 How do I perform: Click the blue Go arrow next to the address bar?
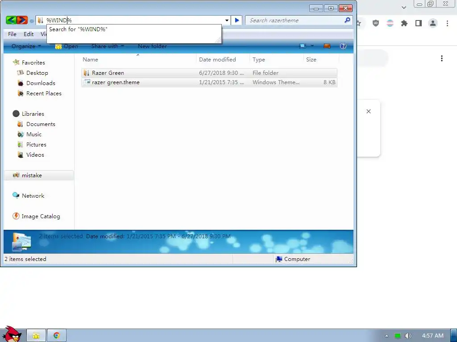coord(237,20)
